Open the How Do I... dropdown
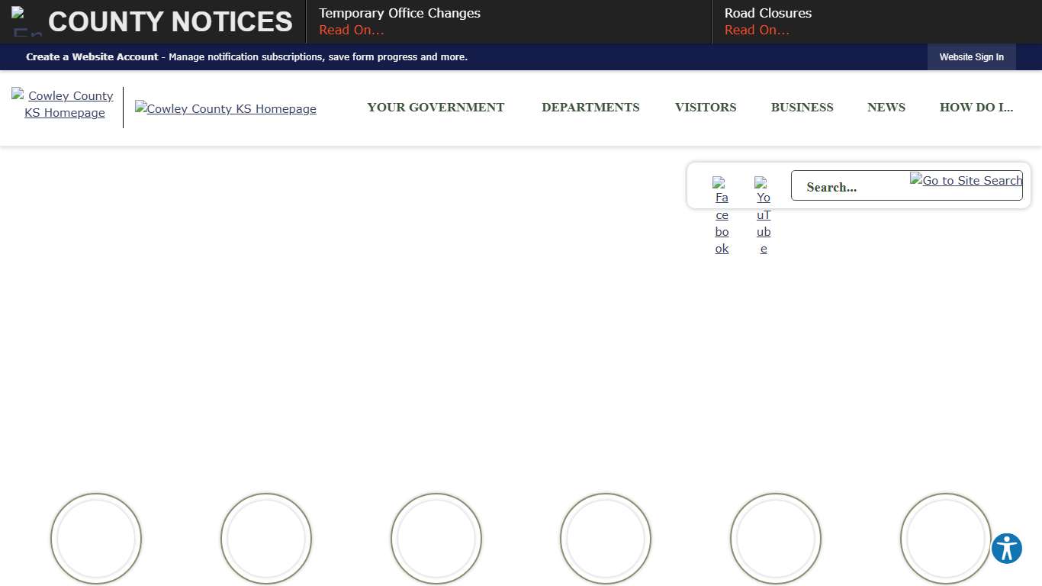The image size is (1042, 586). point(976,108)
